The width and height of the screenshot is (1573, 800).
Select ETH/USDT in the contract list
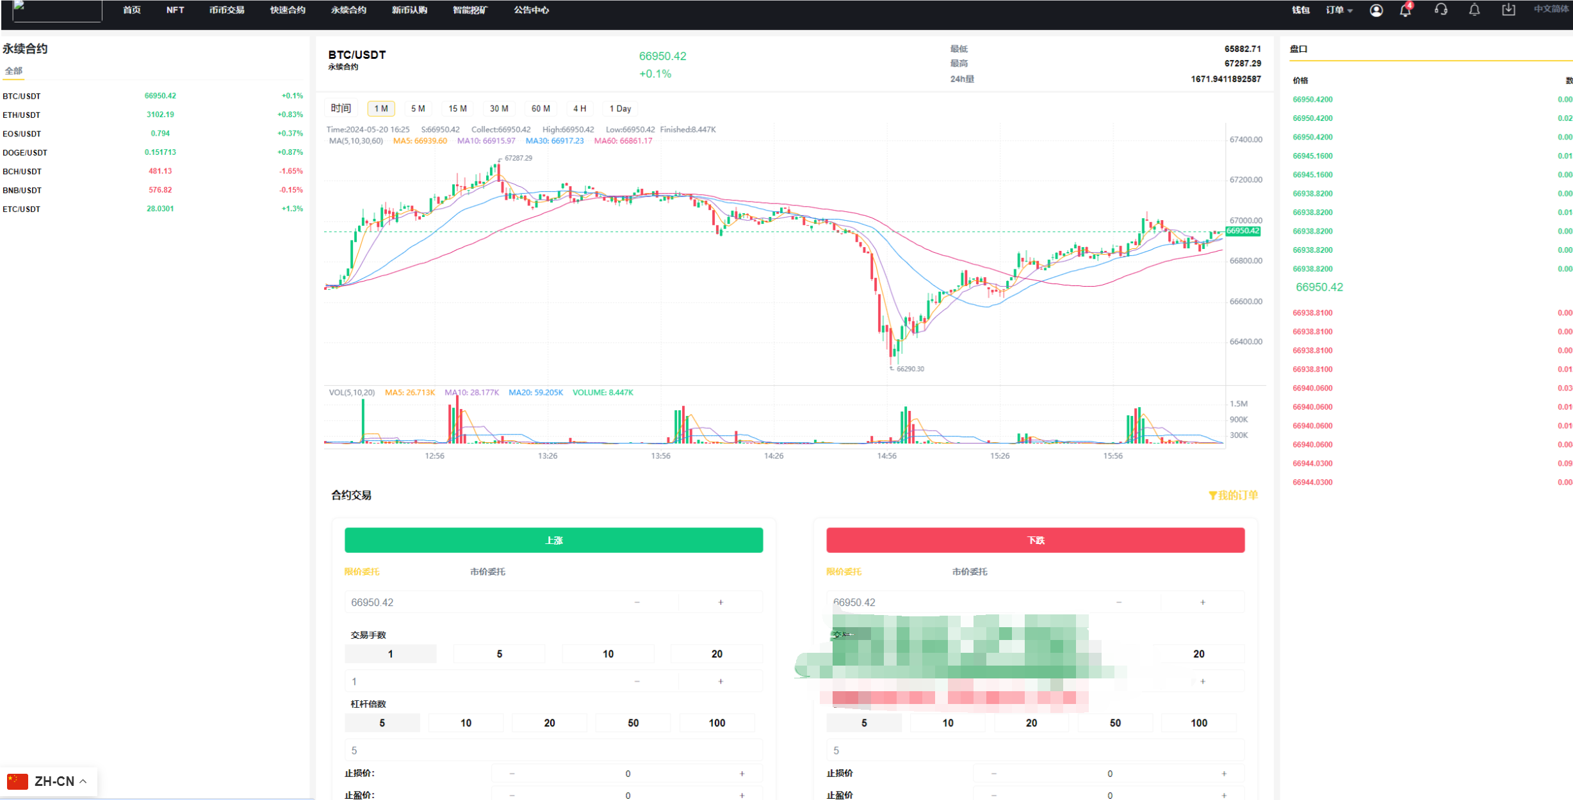click(x=22, y=115)
